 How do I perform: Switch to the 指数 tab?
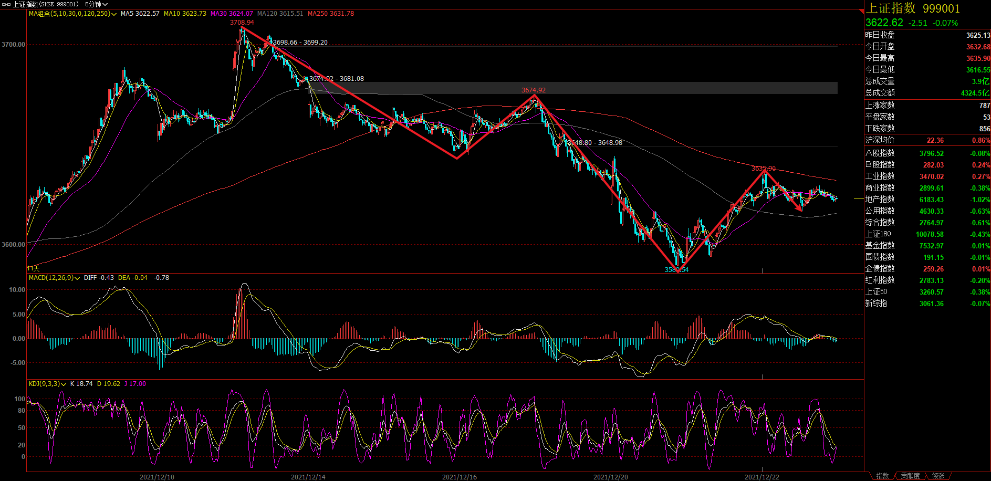point(882,476)
